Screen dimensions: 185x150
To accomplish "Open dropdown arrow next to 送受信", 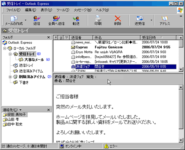I will [x=151, y=20].
